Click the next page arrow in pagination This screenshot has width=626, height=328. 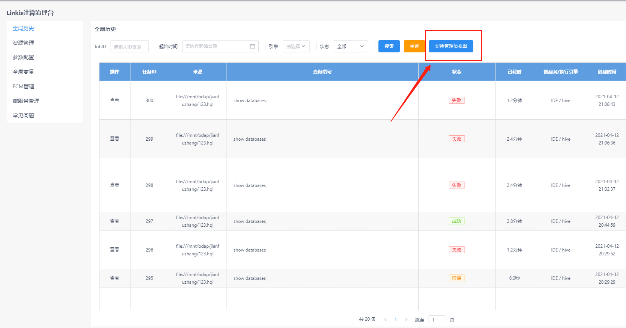(406, 320)
